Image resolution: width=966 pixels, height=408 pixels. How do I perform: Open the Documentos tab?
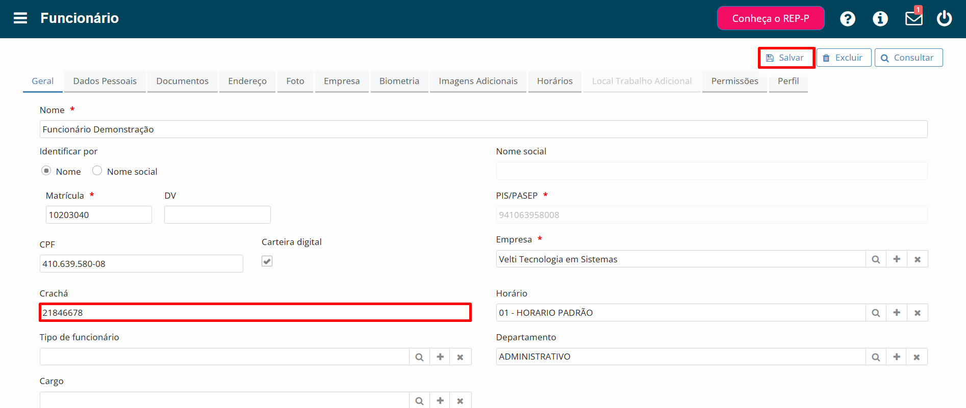[x=183, y=81]
